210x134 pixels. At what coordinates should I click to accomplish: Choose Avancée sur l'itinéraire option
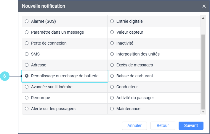(27, 87)
